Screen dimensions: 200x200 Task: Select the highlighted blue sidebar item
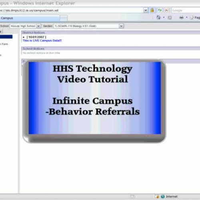tap(6, 37)
